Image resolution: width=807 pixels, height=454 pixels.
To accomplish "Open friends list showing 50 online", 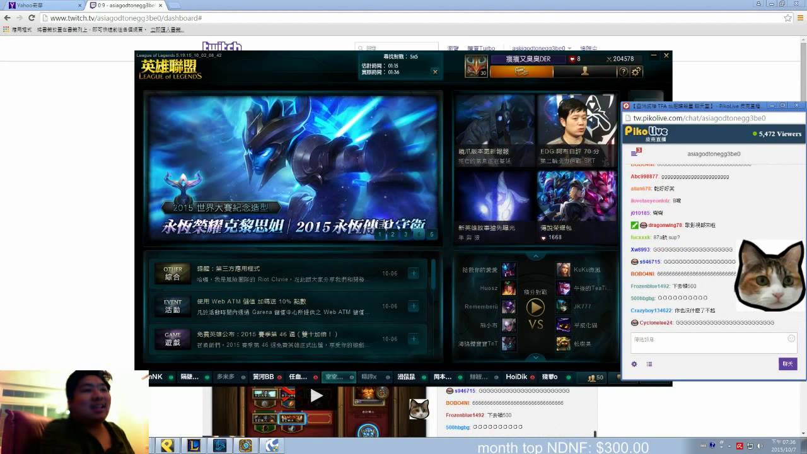I will coord(596,378).
